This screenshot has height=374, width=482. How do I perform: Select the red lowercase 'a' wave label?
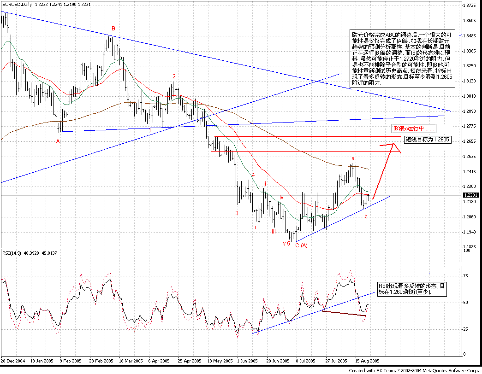[x=353, y=159]
